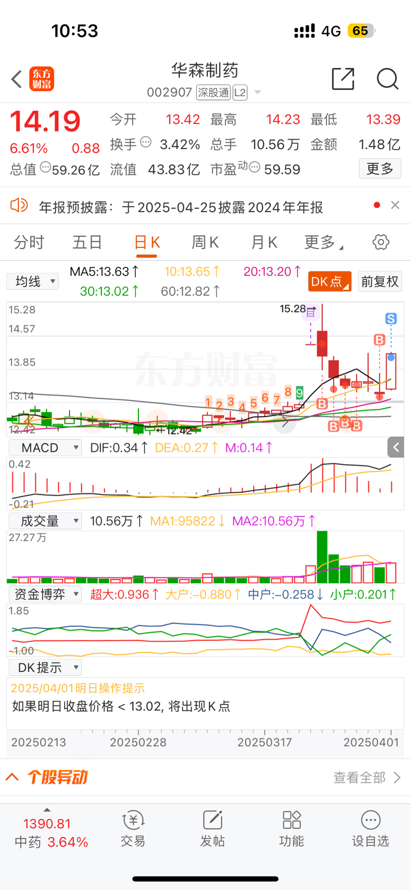
Task: Tap the 20250317 date axis label
Action: [265, 742]
